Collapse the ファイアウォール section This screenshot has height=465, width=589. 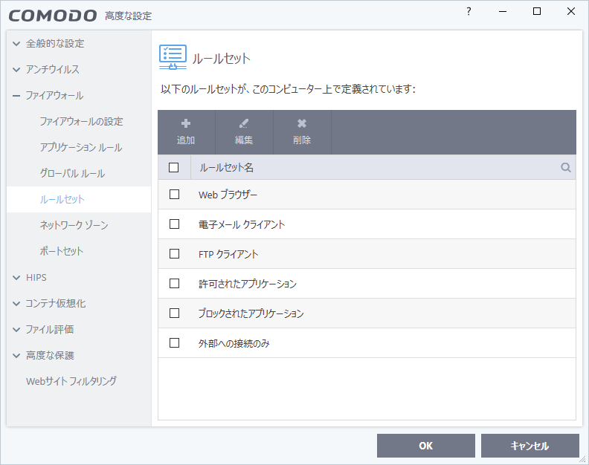click(x=16, y=96)
